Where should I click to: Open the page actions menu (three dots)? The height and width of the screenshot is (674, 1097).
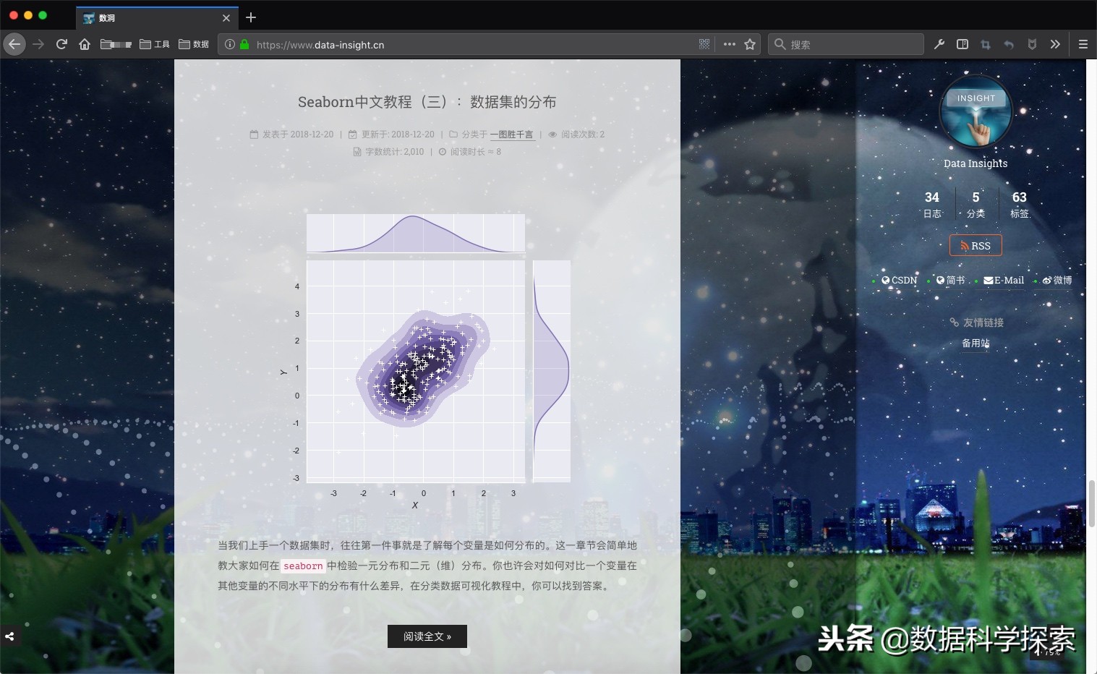pos(730,44)
